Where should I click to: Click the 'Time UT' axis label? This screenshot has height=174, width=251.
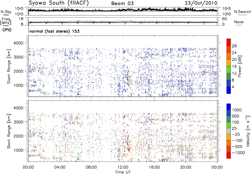tap(123, 172)
